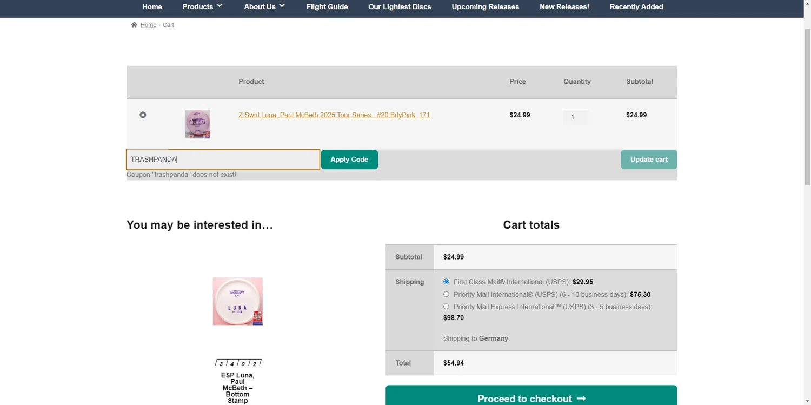Click the $24.99 price cell
The width and height of the screenshot is (811, 405).
tap(520, 115)
